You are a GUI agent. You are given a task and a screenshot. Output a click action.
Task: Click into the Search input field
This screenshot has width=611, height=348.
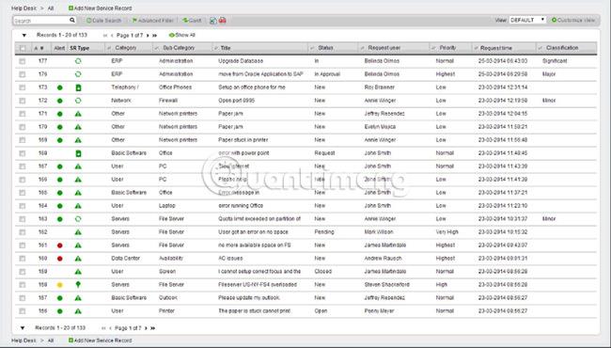pos(41,21)
